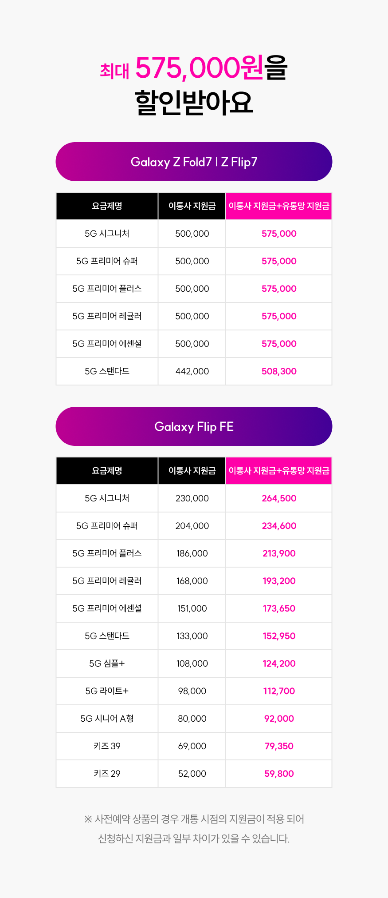This screenshot has width=388, height=898.
Task: Click the 사전예약 상품 footnote notice
Action: coord(194,829)
